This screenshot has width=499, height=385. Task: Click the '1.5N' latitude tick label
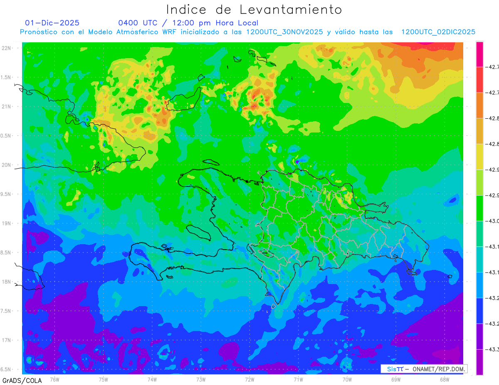[6, 78]
